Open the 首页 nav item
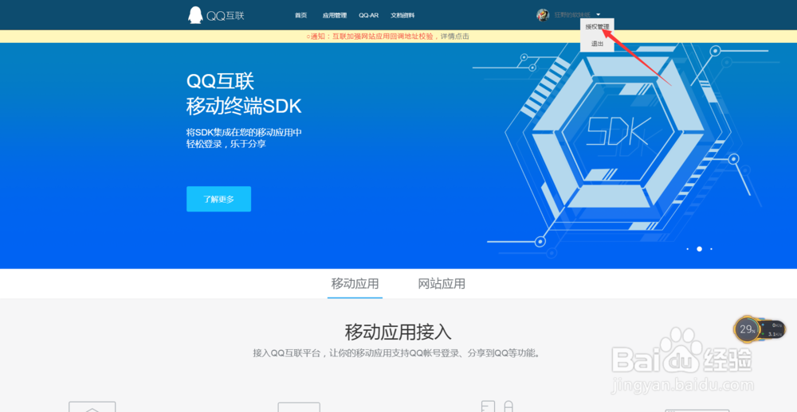Viewport: 797px width, 412px height. 301,15
